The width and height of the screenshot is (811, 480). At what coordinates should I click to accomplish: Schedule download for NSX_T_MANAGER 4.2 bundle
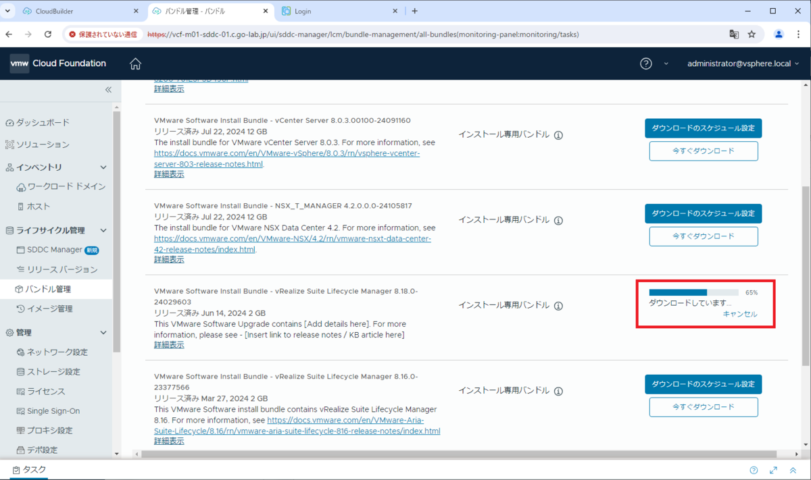coord(704,213)
